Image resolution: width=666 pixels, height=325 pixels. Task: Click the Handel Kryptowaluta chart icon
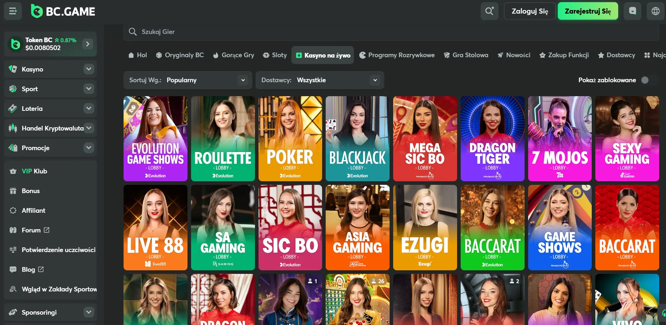(x=13, y=128)
